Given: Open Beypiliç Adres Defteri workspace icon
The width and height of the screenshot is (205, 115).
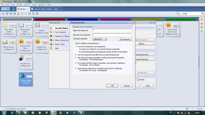Looking at the screenshot, I should 25,29.
